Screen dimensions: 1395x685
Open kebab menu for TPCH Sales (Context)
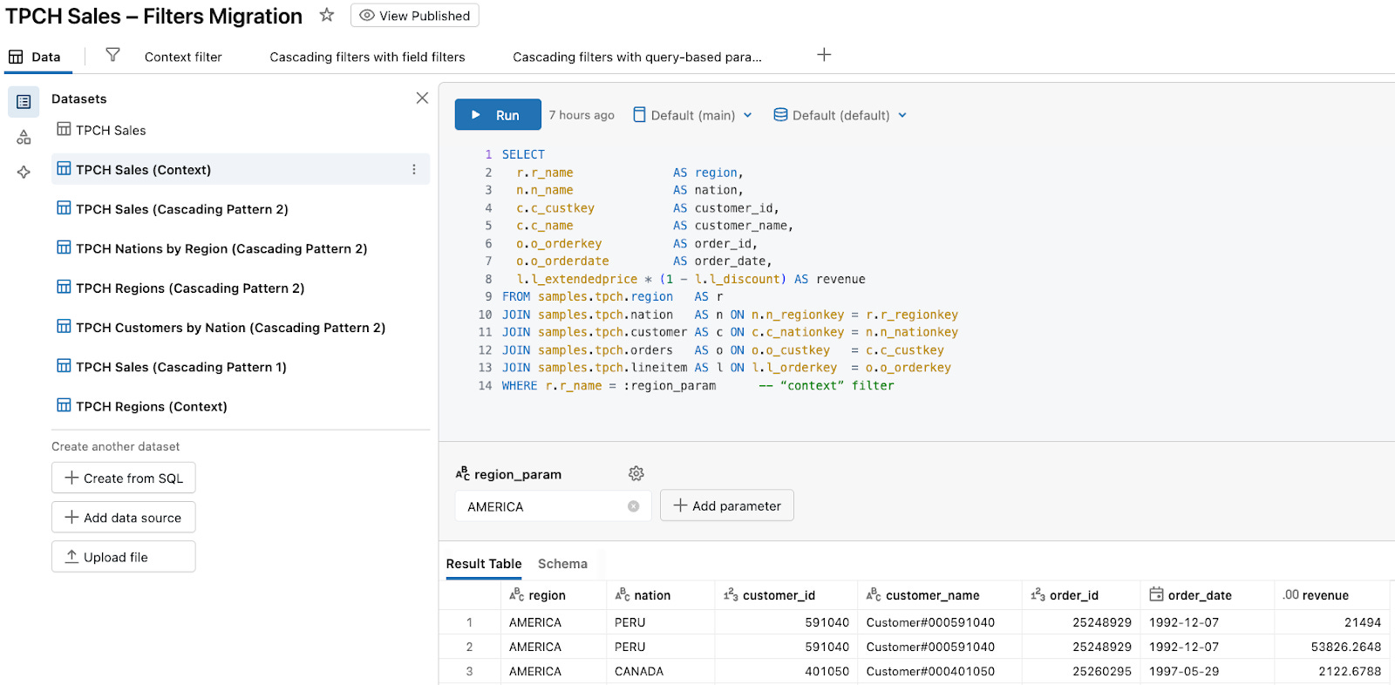pos(414,169)
